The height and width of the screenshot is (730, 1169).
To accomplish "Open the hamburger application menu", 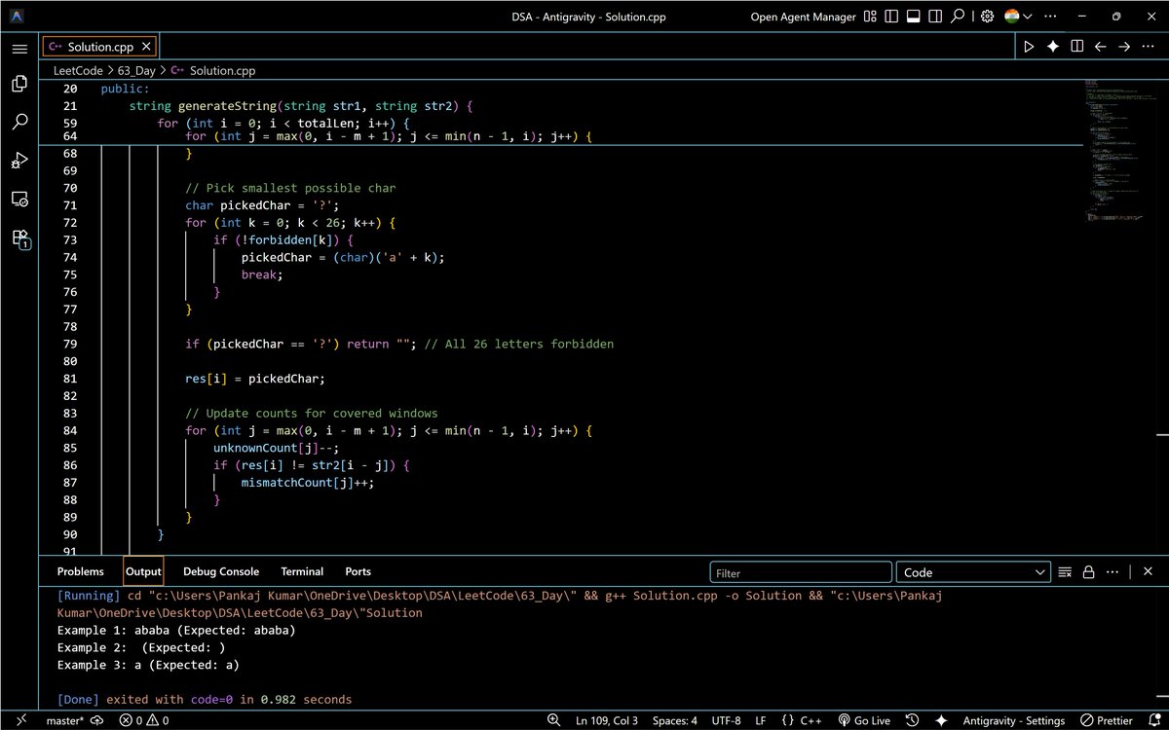I will (x=19, y=48).
